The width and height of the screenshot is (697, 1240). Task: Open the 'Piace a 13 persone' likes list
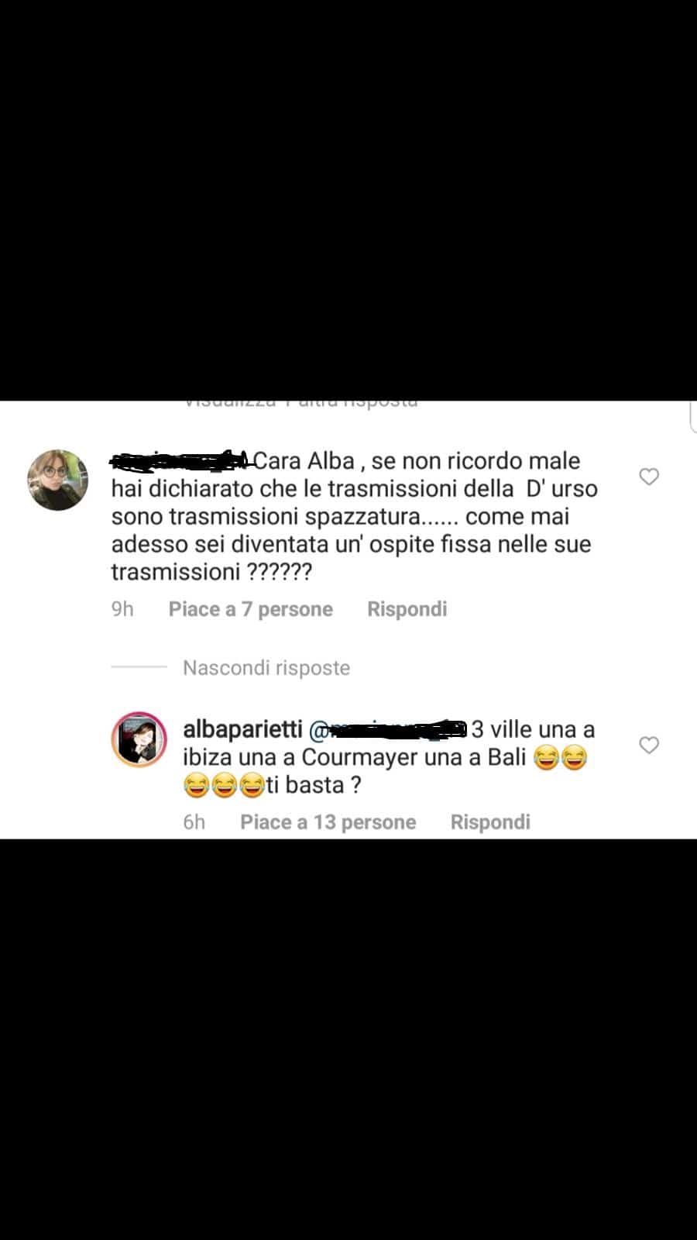328,822
